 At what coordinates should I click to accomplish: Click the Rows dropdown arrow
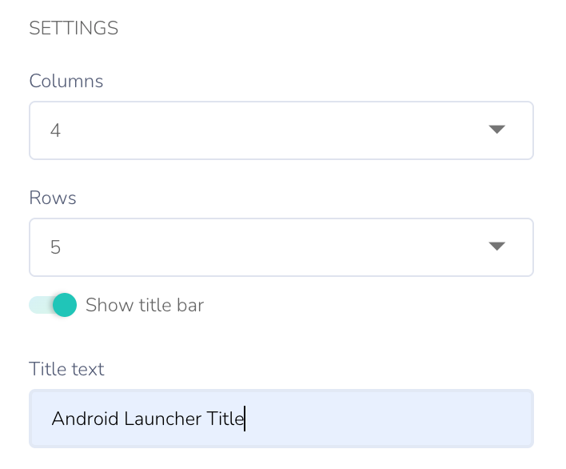(496, 247)
